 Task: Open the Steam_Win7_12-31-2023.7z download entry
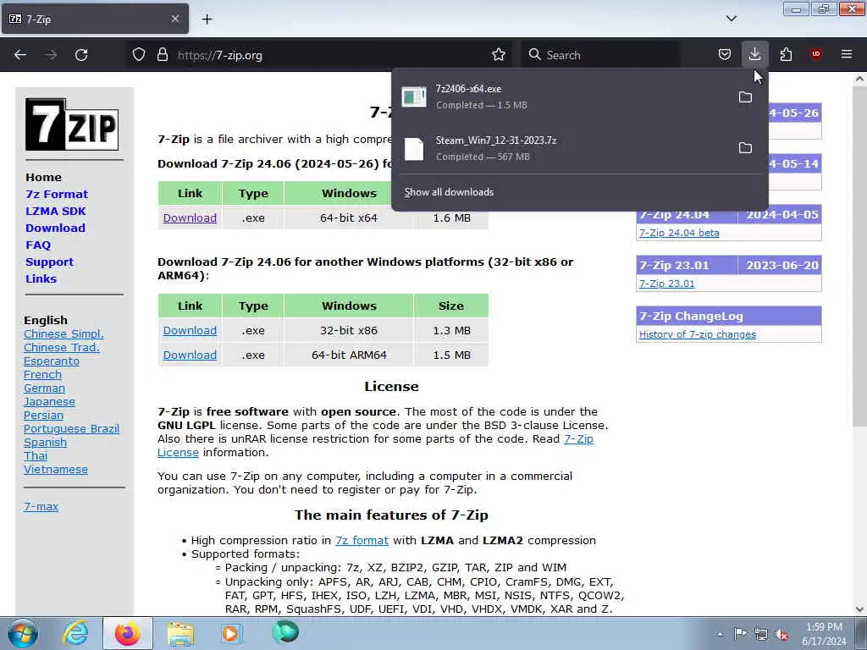(x=564, y=148)
